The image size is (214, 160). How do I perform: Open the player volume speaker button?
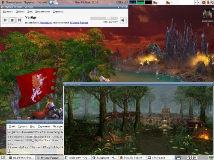(x=123, y=20)
